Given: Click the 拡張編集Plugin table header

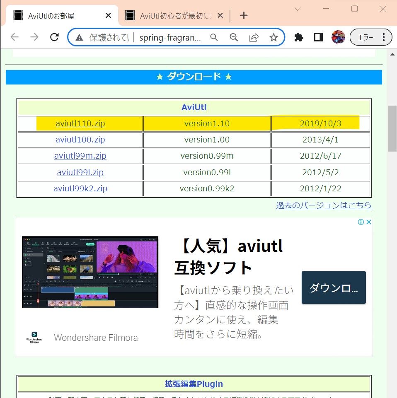Looking at the screenshot, I should 194,384.
